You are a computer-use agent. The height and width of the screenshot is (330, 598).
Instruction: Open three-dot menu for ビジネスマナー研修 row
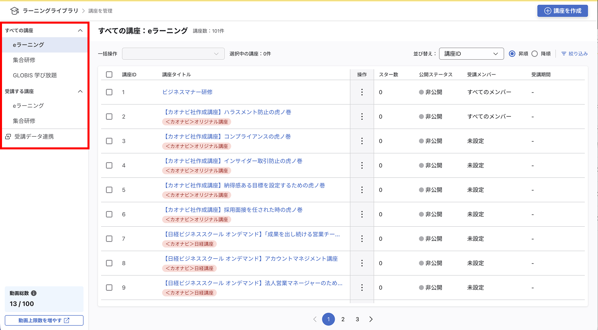click(x=362, y=92)
